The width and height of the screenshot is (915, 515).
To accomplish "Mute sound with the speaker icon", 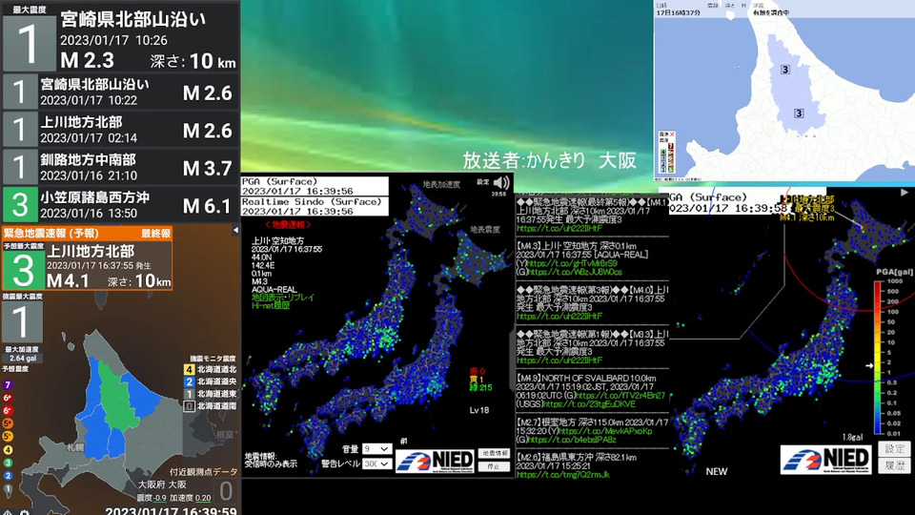I will (x=500, y=183).
